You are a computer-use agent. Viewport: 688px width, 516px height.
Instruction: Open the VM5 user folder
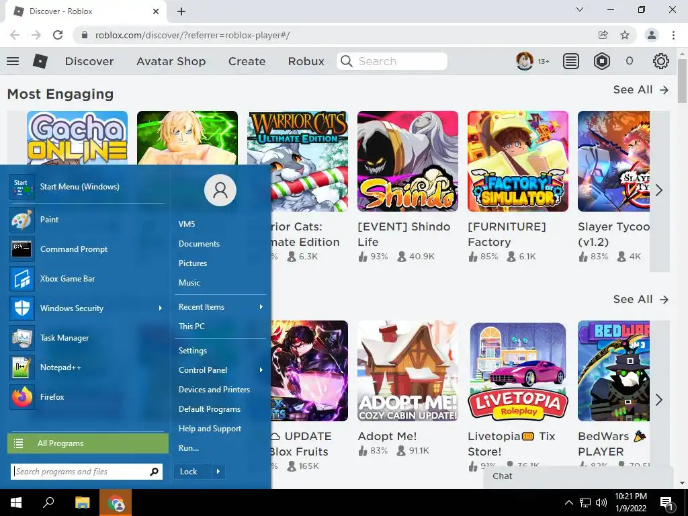point(187,224)
